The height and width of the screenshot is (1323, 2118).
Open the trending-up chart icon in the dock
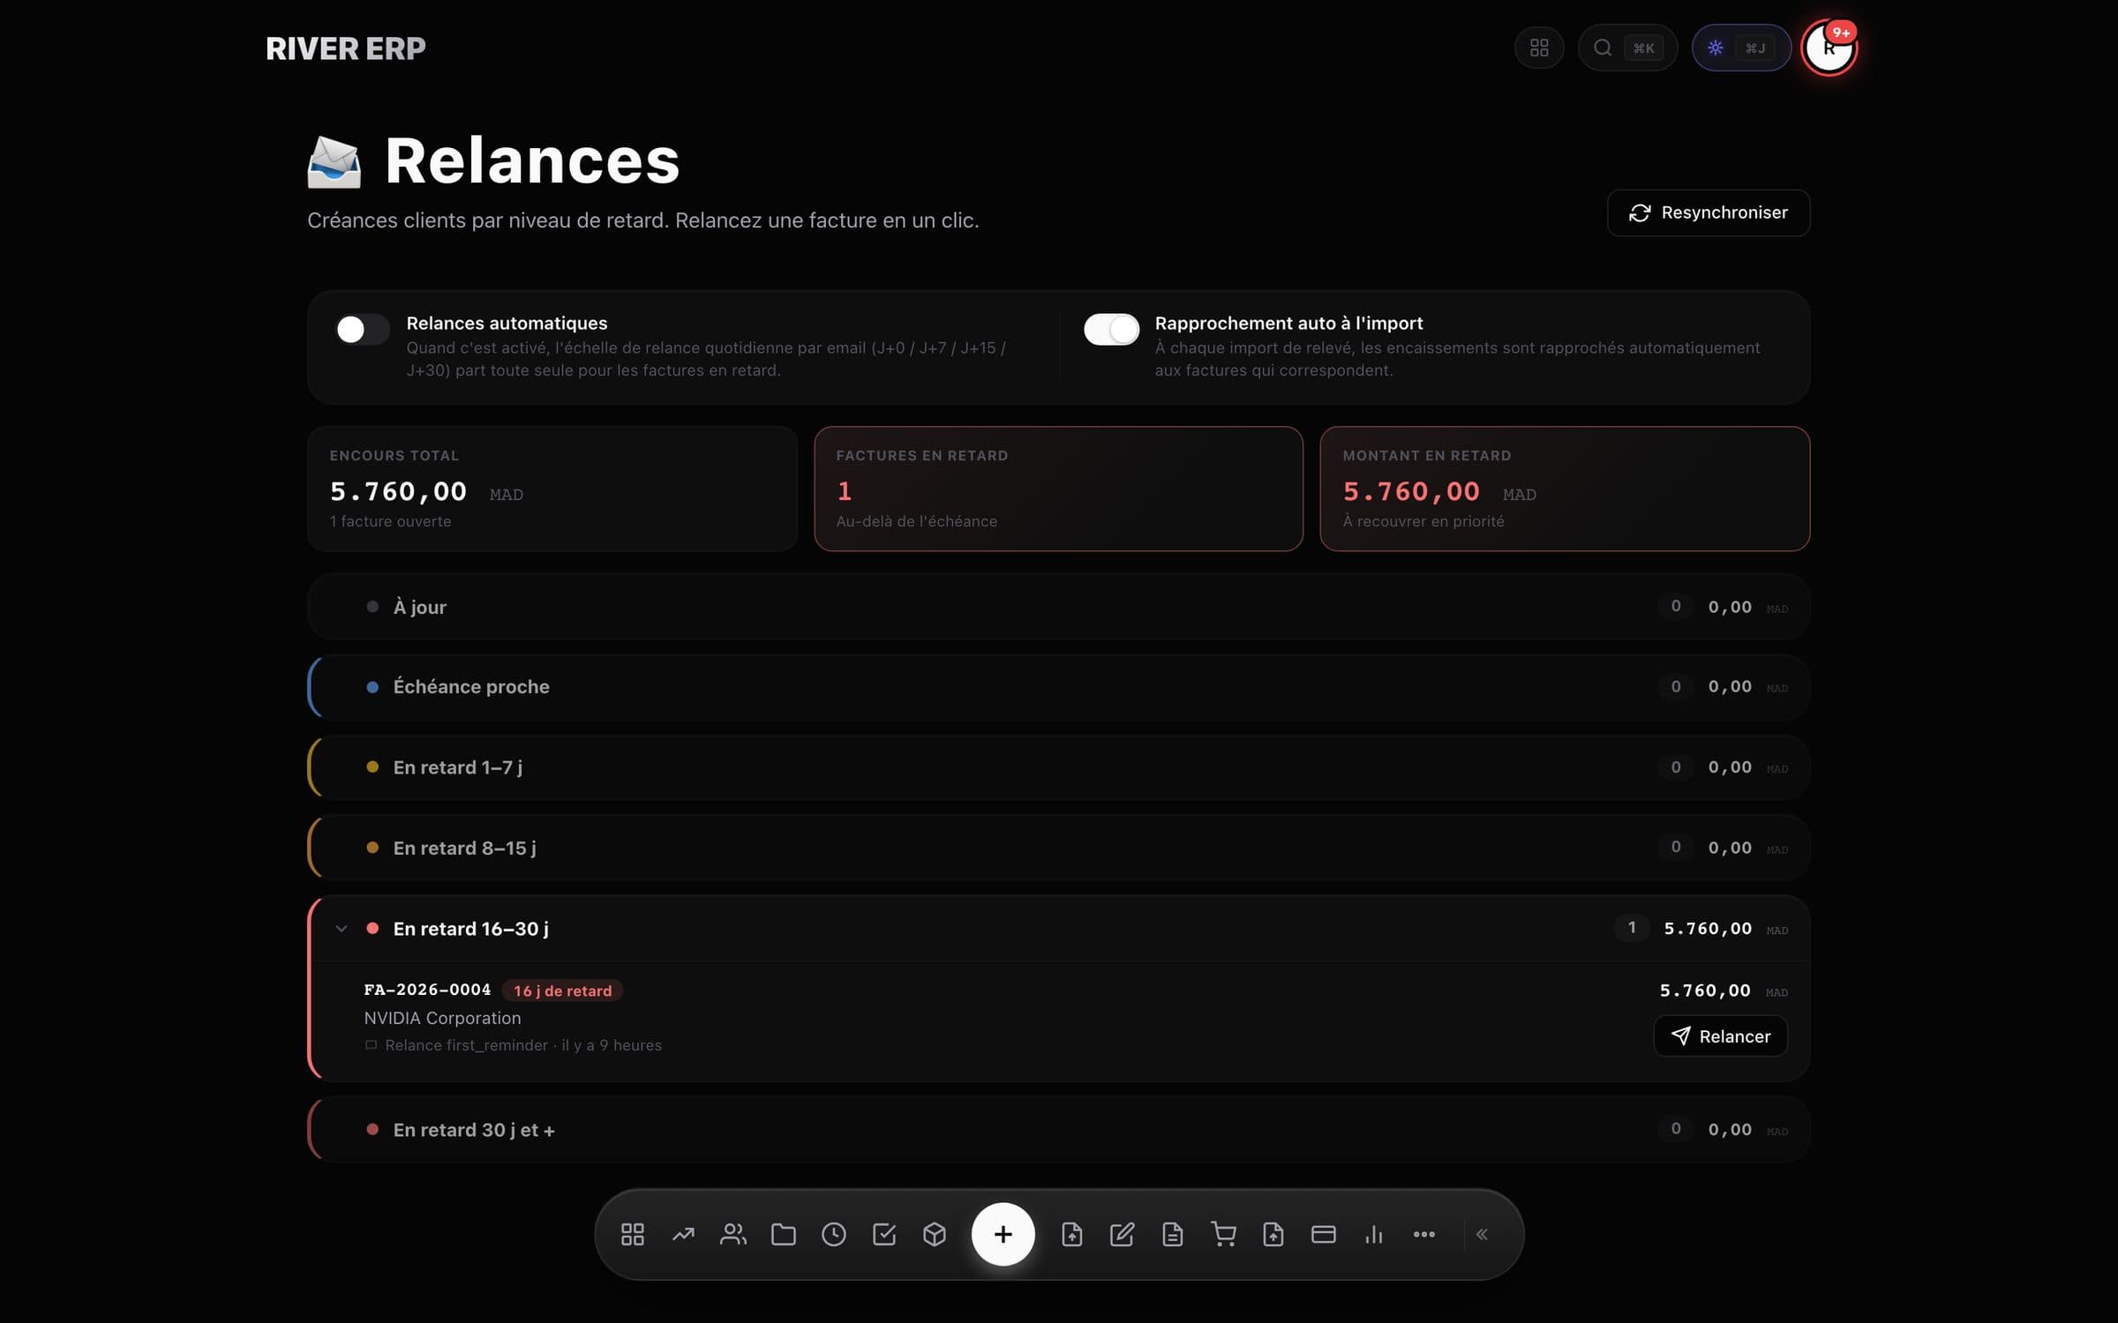coord(683,1234)
